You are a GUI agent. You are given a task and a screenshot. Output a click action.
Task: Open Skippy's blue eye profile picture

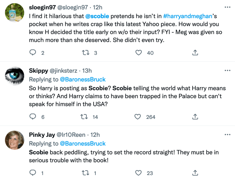pyautogui.click(x=15, y=76)
